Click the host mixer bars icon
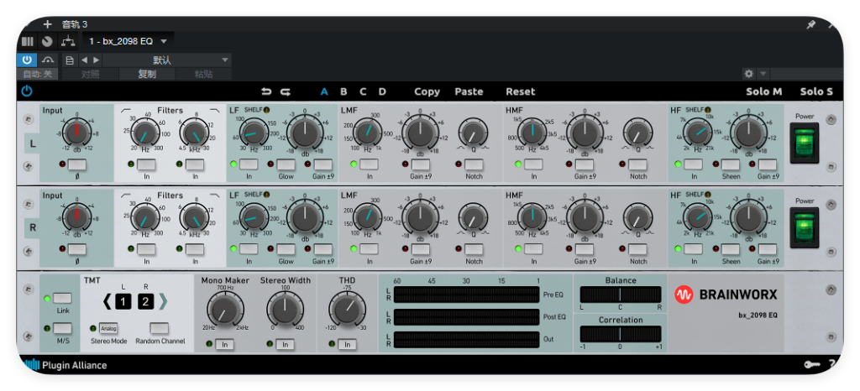 coord(27,41)
